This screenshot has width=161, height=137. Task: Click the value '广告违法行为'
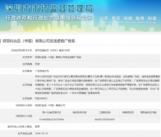(42, 71)
